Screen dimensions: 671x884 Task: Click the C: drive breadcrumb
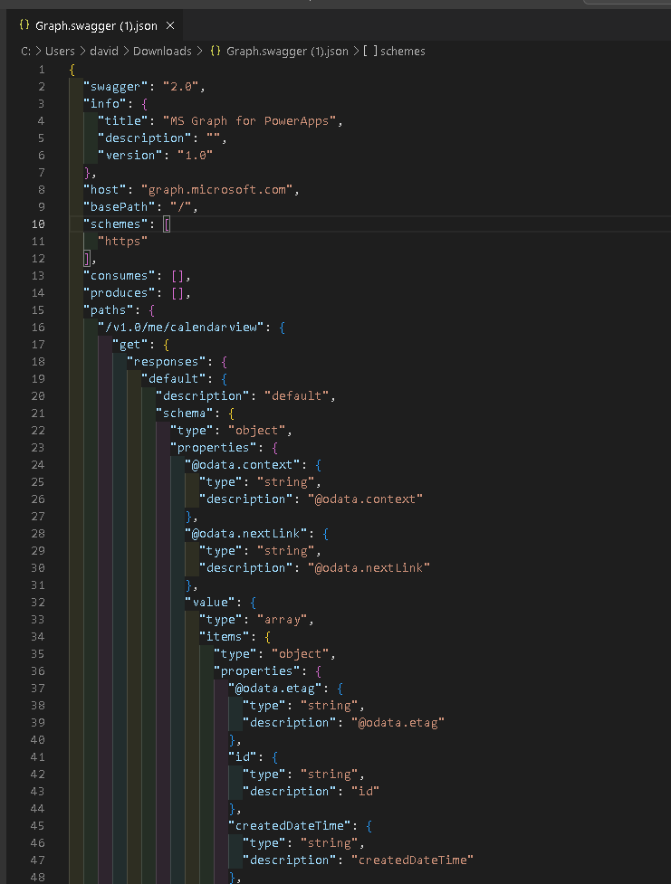(26, 52)
